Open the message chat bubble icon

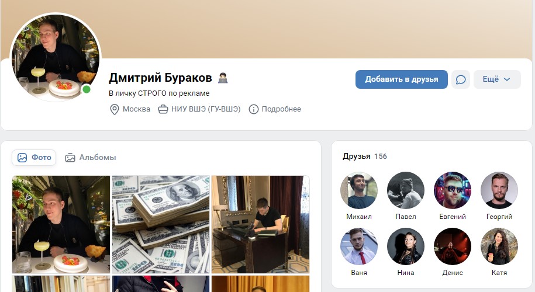[x=461, y=79]
